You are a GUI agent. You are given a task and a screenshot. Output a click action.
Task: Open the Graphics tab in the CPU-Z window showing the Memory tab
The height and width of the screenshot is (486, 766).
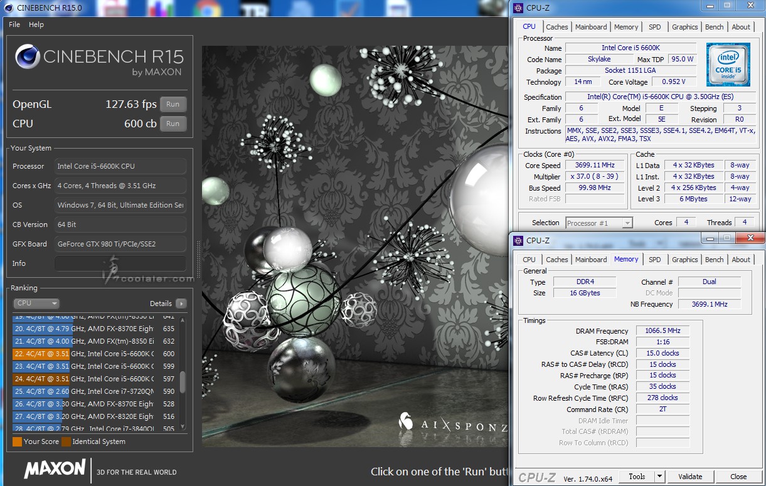[684, 260]
